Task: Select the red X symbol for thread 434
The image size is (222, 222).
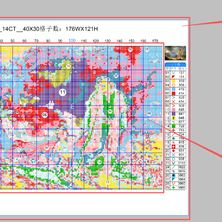Action: (x=173, y=102)
